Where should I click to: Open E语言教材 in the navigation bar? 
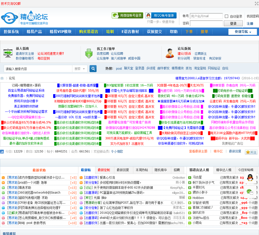tap(130, 32)
